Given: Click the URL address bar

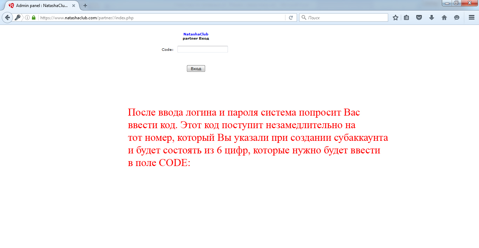Looking at the screenshot, I should pos(161,18).
